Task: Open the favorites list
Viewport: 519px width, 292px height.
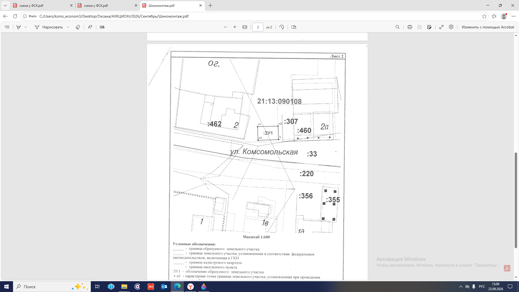Action: click(x=494, y=16)
